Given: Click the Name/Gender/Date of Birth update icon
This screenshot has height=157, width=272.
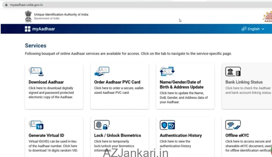Looking at the screenshot, I should (167, 71).
